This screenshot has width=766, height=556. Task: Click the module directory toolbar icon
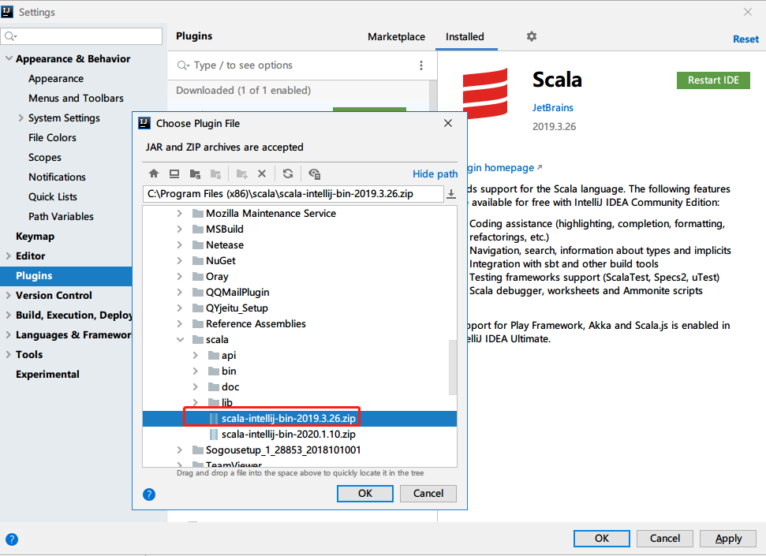click(215, 174)
